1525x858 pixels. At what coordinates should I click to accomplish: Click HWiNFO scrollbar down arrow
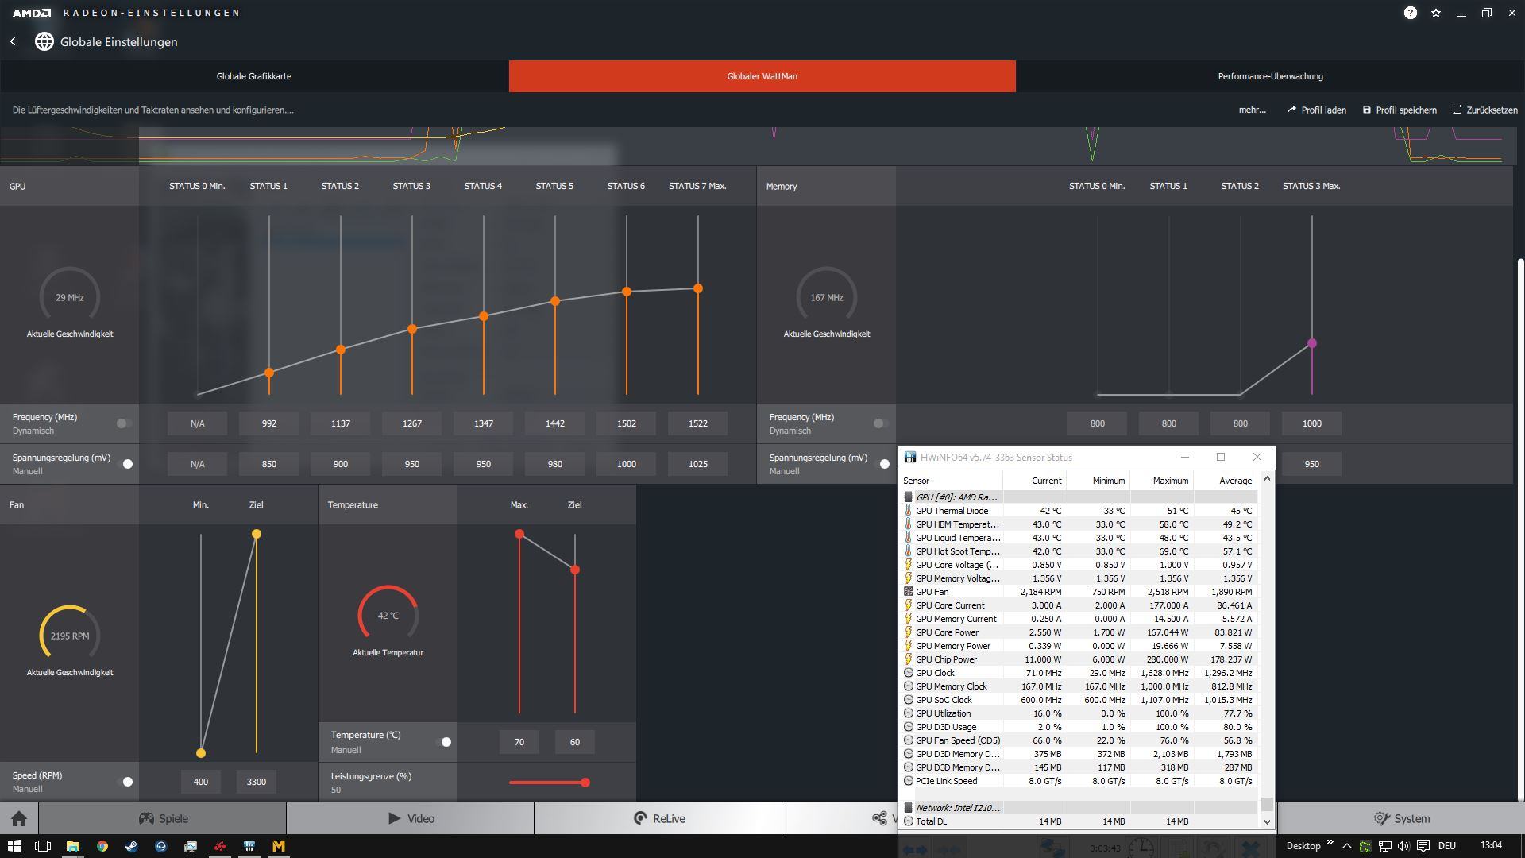click(x=1267, y=821)
